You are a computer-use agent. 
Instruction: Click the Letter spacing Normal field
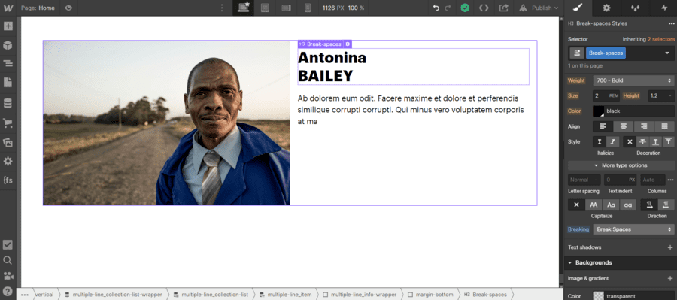[584, 180]
